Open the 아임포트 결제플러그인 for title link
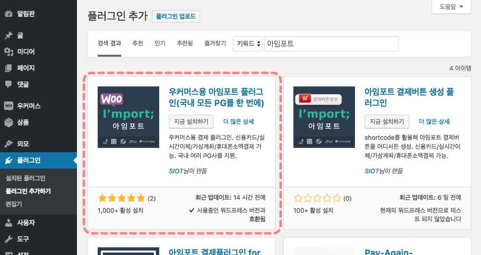This screenshot has height=255, width=481. tap(215, 252)
